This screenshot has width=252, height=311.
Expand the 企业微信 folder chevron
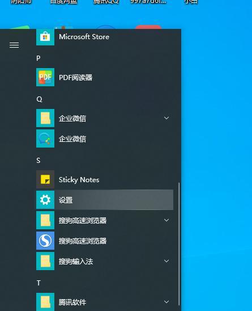[166, 118]
